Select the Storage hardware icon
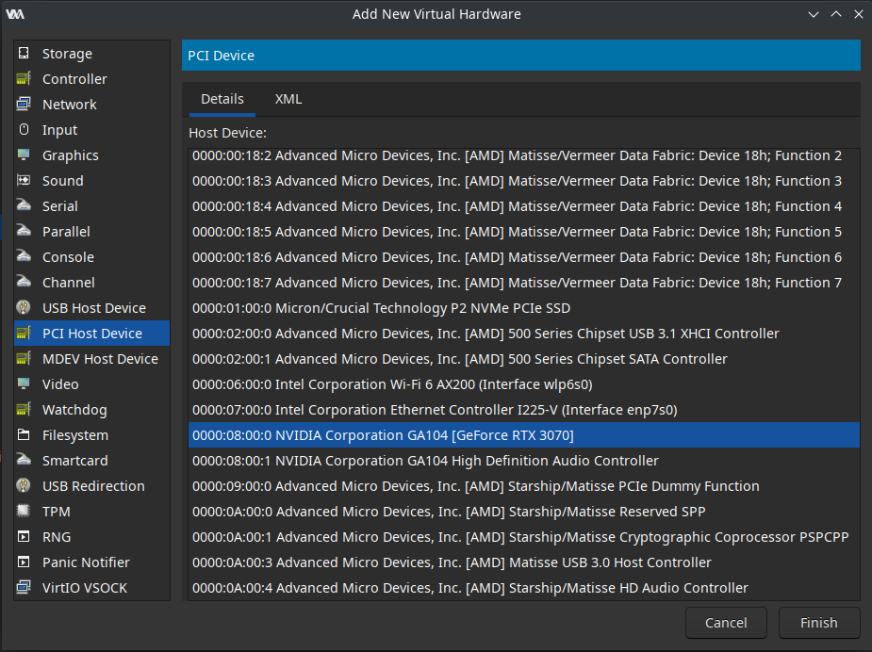The height and width of the screenshot is (652, 872). (x=24, y=54)
